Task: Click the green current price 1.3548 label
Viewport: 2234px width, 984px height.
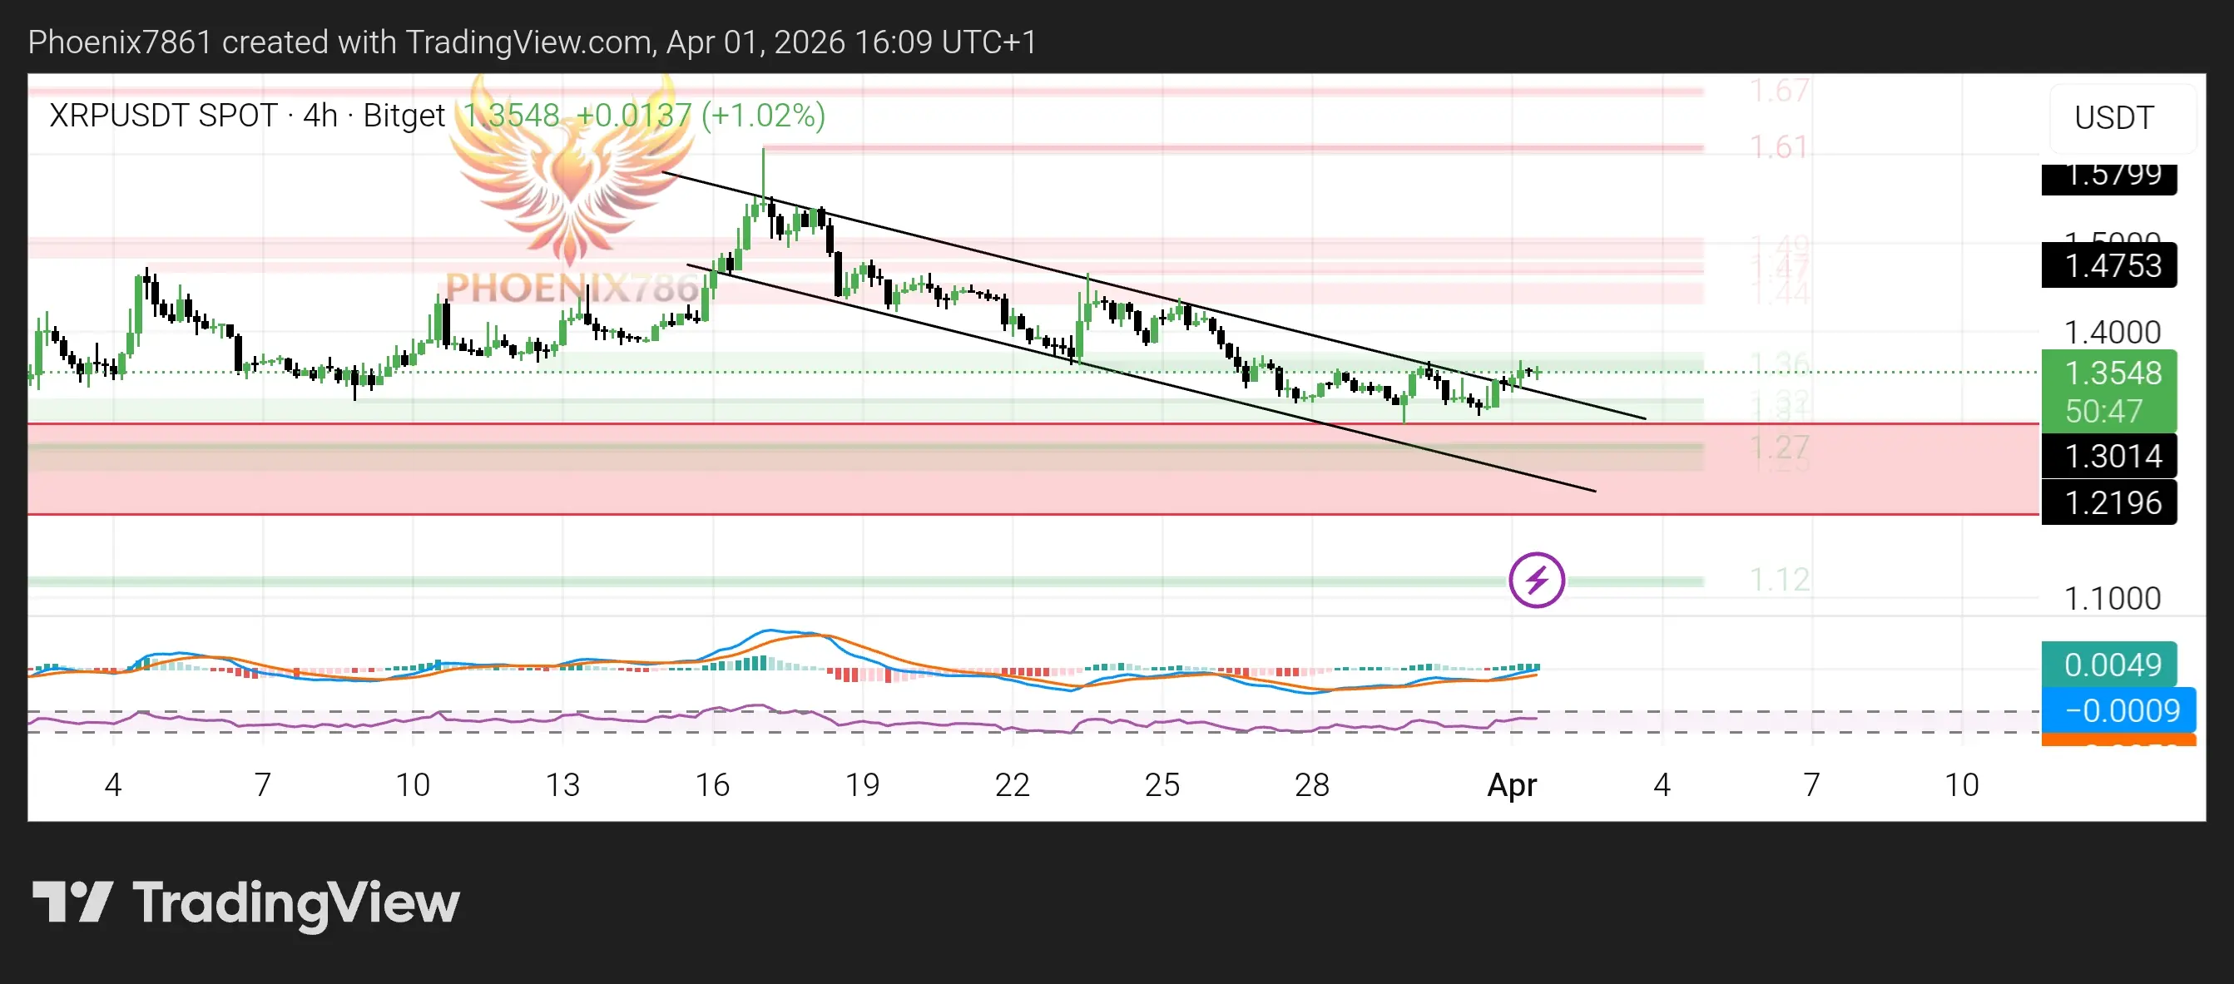Action: (2109, 373)
